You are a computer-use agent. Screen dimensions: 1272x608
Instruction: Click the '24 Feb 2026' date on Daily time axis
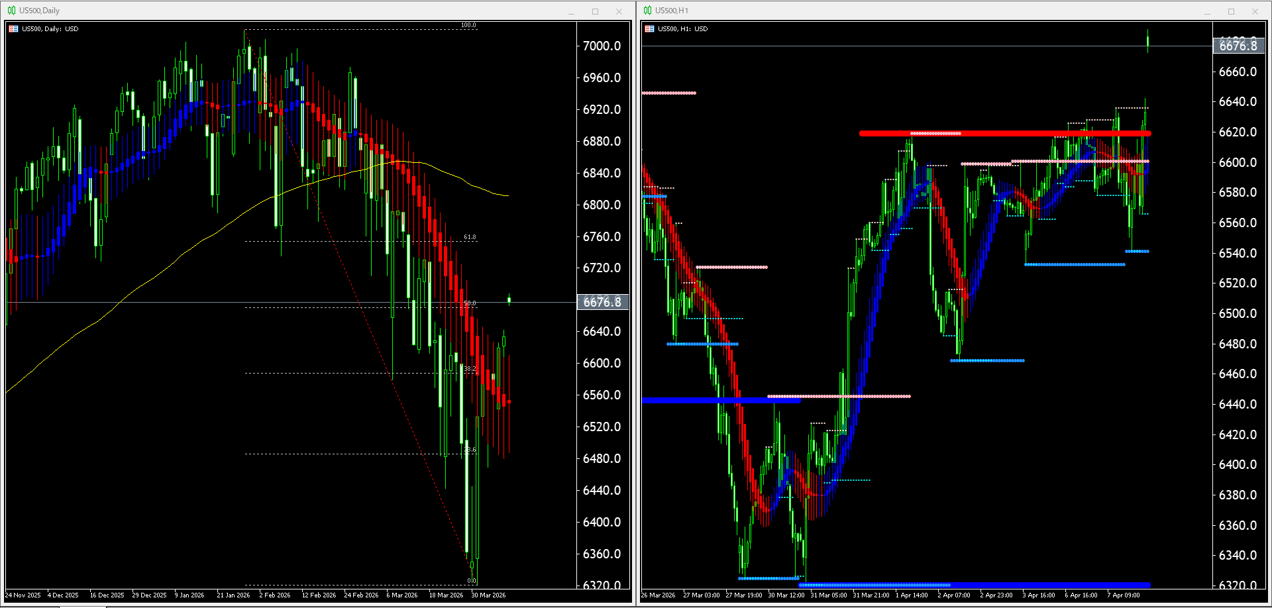(x=361, y=595)
